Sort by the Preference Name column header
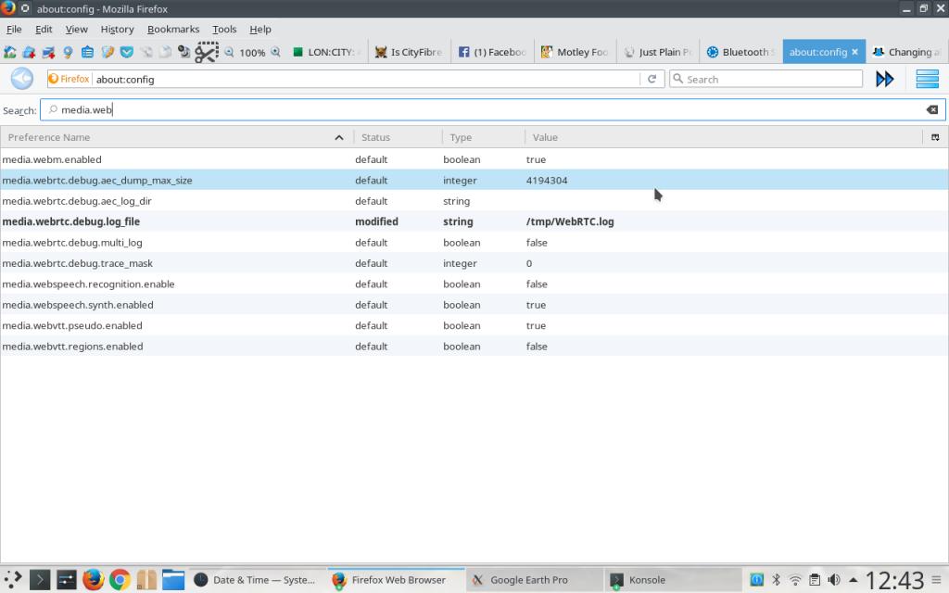949x593 pixels. coord(49,137)
